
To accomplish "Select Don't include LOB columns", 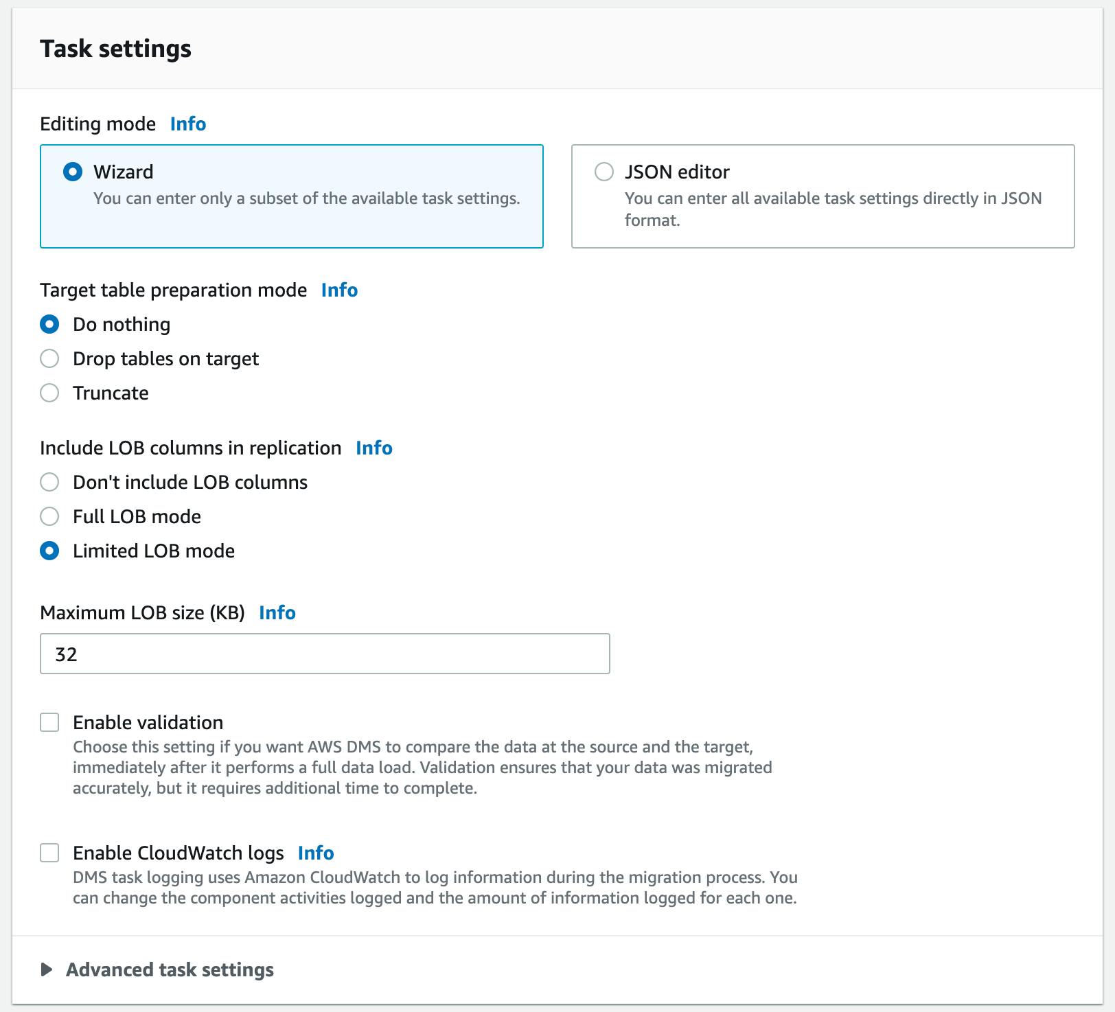I will (49, 483).
